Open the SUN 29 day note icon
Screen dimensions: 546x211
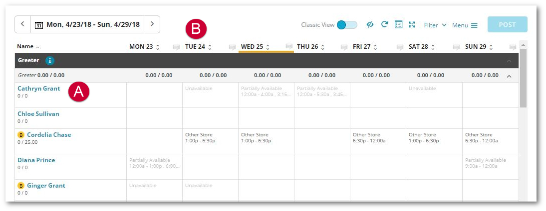513,47
